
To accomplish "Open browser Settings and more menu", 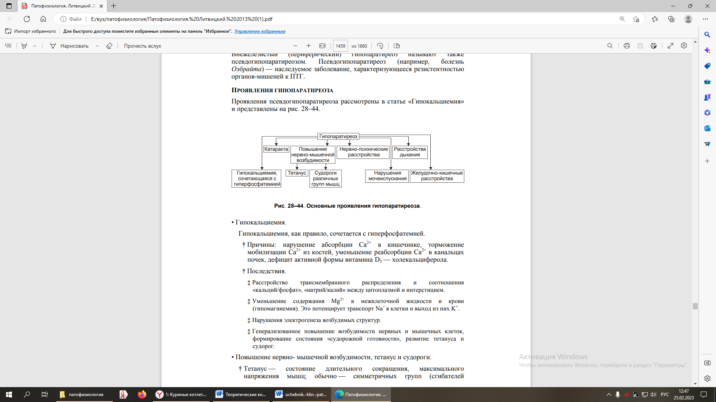I will 706,19.
